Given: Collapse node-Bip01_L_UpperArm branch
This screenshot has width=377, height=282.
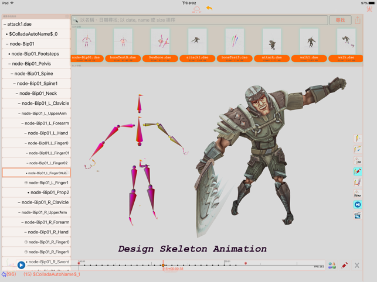Looking at the screenshot, I should pos(19,114).
